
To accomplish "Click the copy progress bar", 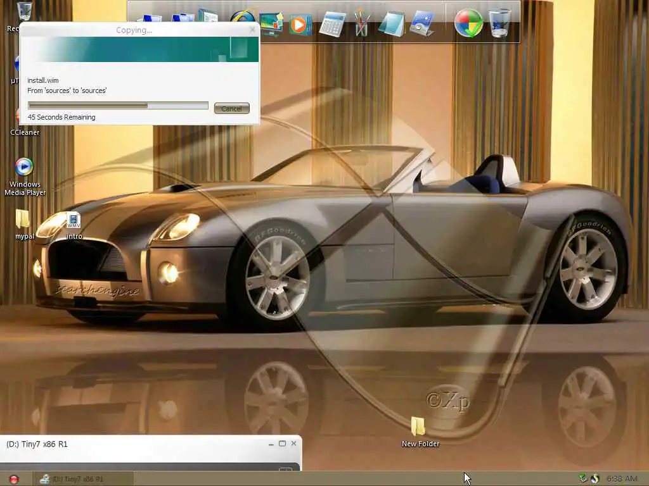I will pos(118,106).
